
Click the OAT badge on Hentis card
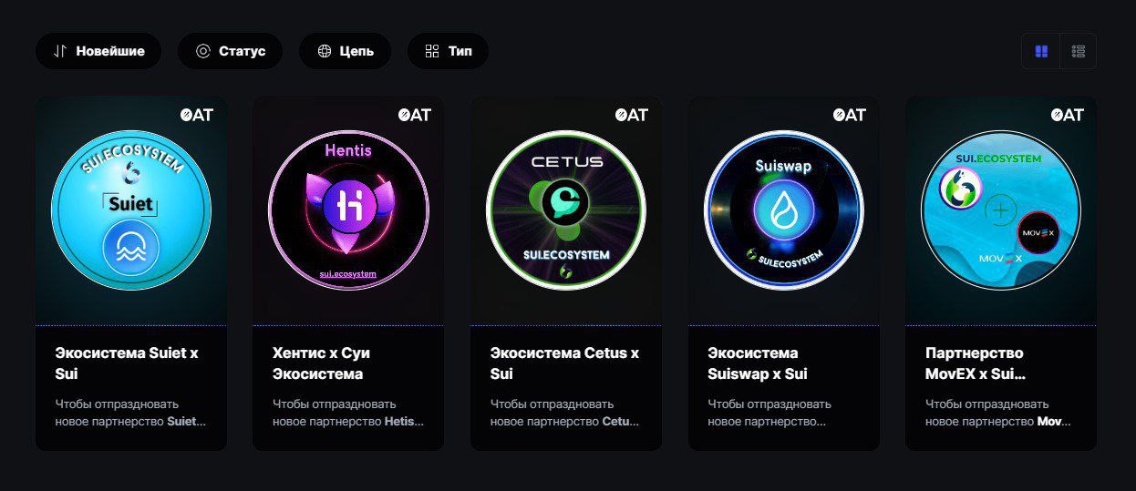pos(415,115)
